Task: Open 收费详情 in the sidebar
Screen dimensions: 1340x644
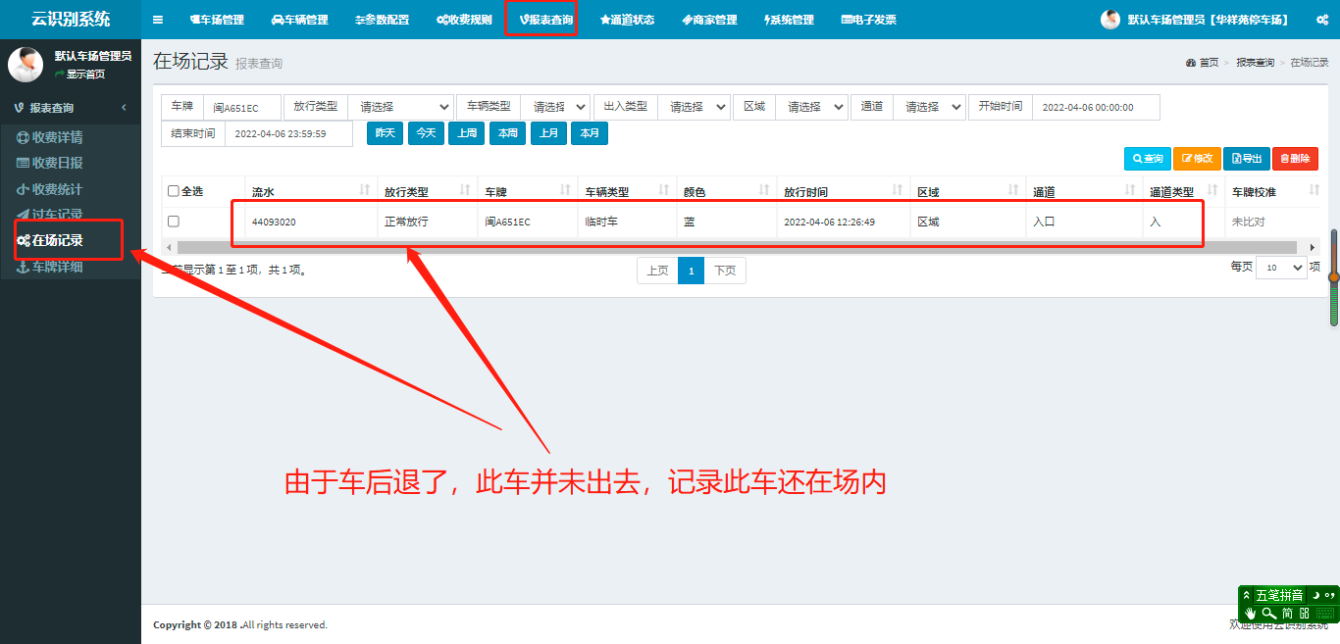Action: pyautogui.click(x=50, y=137)
